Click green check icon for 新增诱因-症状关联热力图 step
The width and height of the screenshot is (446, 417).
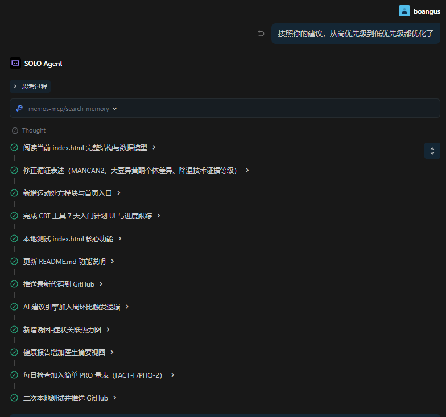pyautogui.click(x=14, y=329)
